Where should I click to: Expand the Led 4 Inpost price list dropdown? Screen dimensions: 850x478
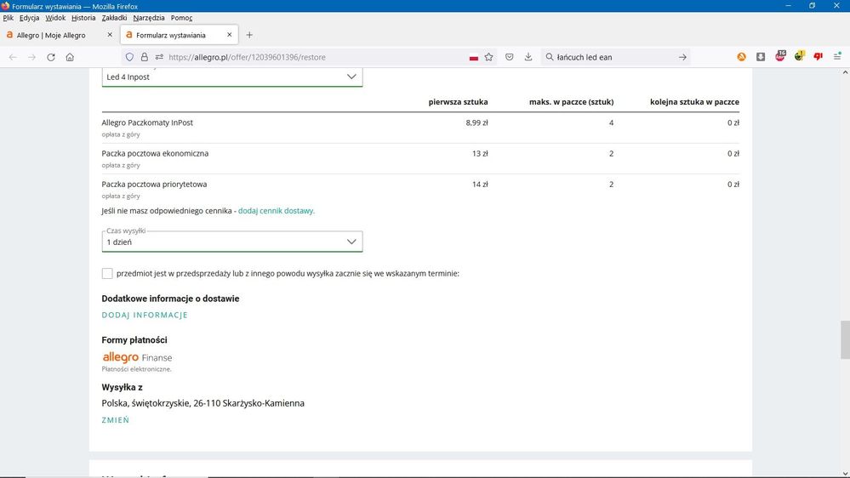(231, 77)
